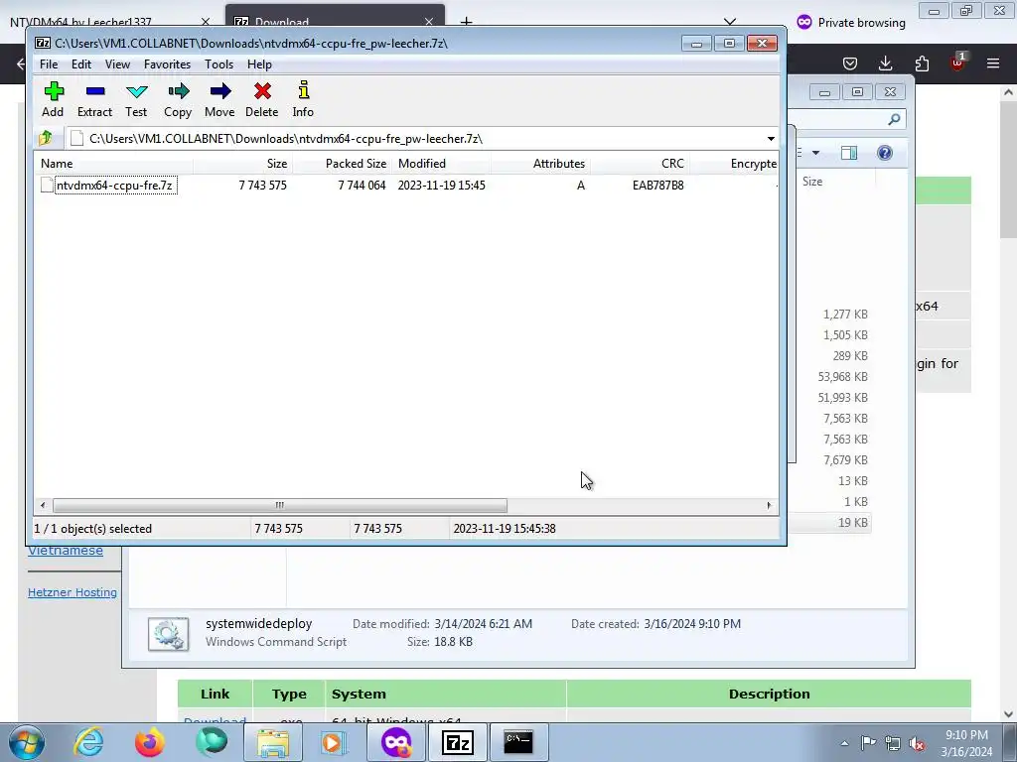The image size is (1017, 762).
Task: Click the Add toolbar icon in 7-Zip
Action: pyautogui.click(x=54, y=100)
